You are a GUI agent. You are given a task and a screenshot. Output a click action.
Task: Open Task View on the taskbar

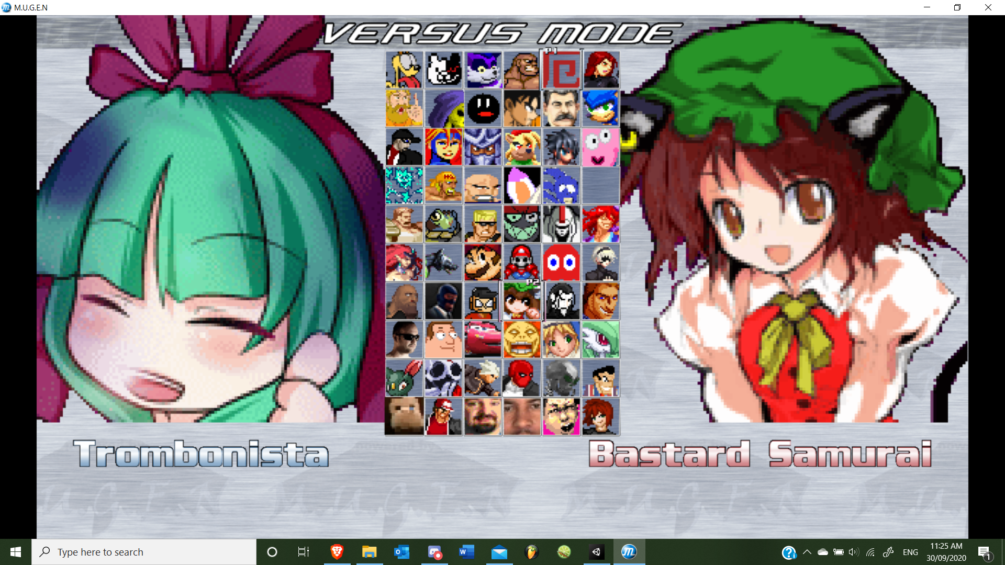pyautogui.click(x=304, y=552)
